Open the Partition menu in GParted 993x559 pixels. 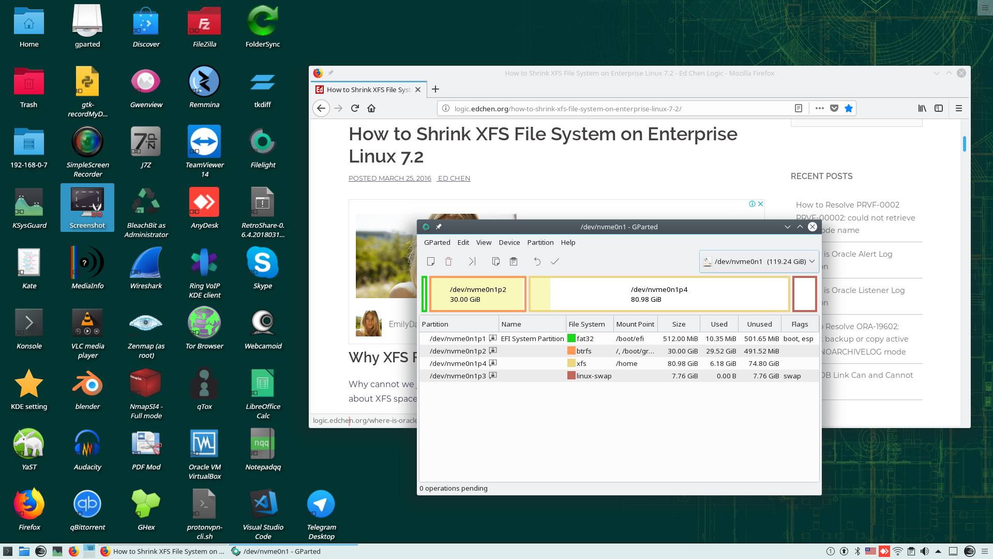540,242
